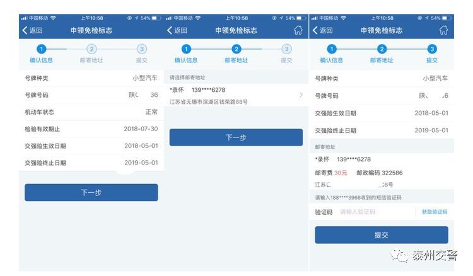
Task: Tap the 下一步 button on the first screen
Action: tap(91, 192)
